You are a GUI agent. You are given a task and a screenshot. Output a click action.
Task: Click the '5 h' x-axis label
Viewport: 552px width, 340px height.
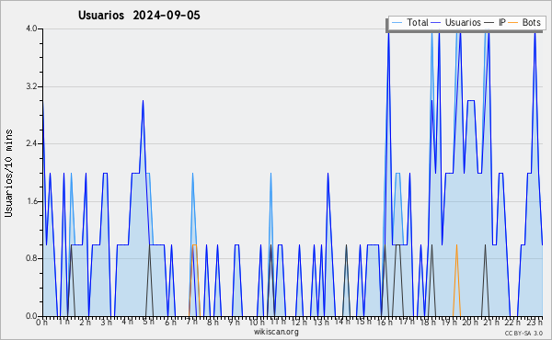(x=148, y=322)
